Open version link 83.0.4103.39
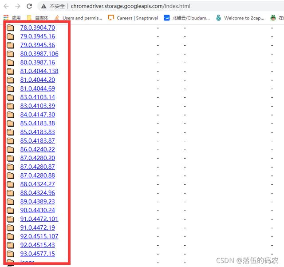 pyautogui.click(x=37, y=106)
